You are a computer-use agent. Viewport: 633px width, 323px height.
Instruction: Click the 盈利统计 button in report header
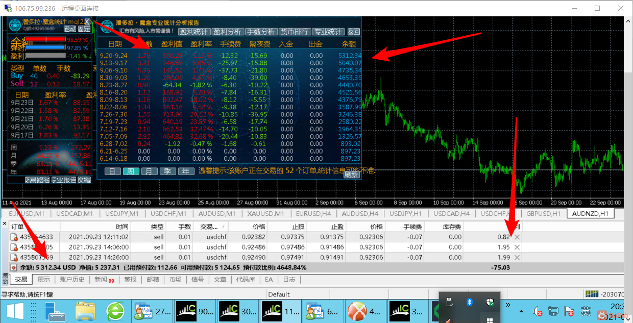pyautogui.click(x=193, y=32)
